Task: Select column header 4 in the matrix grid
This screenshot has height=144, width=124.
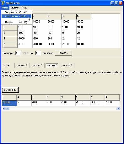Action: 69,16
